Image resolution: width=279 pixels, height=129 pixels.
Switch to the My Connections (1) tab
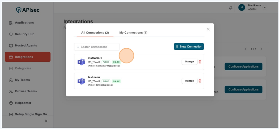[133, 33]
